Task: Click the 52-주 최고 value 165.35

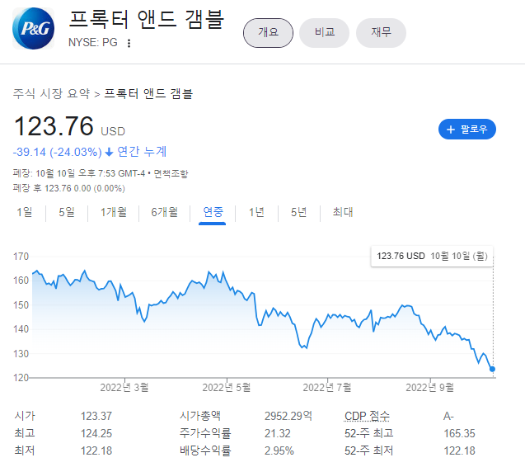Action: (x=459, y=433)
